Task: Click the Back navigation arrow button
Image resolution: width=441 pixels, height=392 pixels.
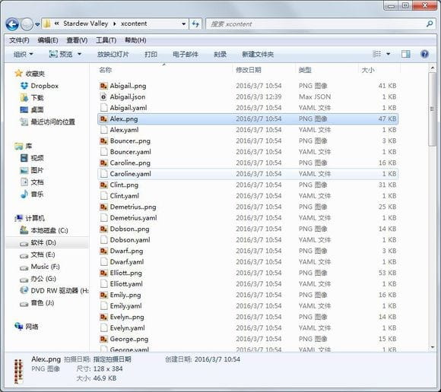Action: click(x=12, y=24)
